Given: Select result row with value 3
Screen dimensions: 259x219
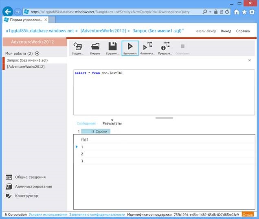Looking at the screenshot, I should point(167,161).
